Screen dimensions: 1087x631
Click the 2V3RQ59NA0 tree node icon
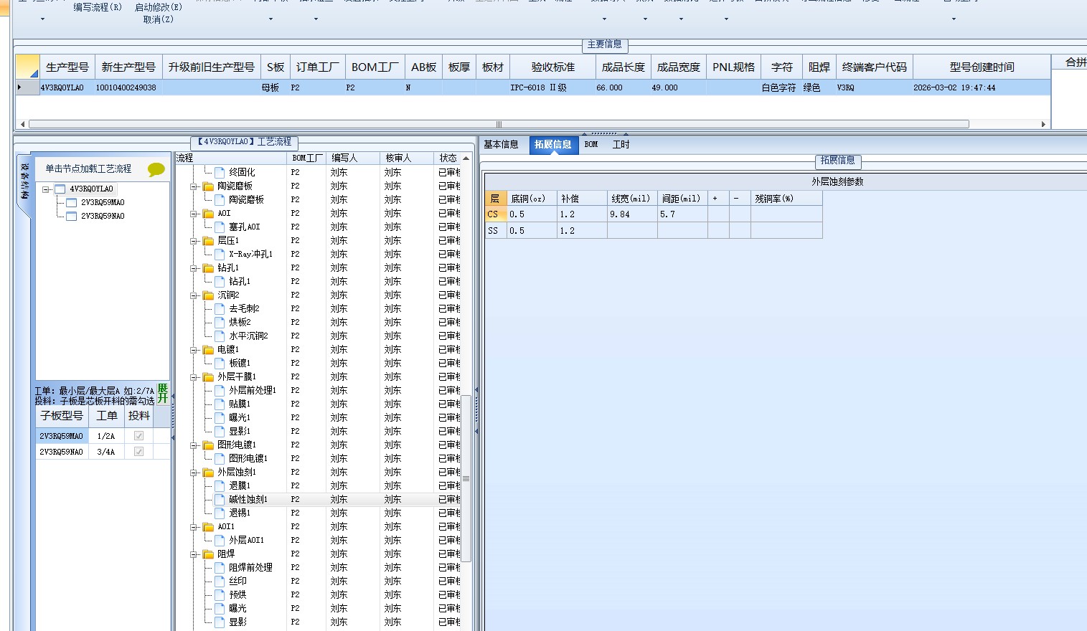pyautogui.click(x=71, y=216)
